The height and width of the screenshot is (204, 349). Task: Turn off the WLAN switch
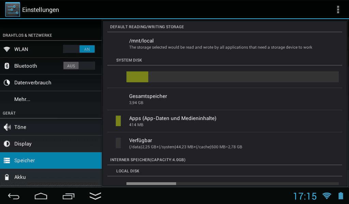[x=79, y=49]
